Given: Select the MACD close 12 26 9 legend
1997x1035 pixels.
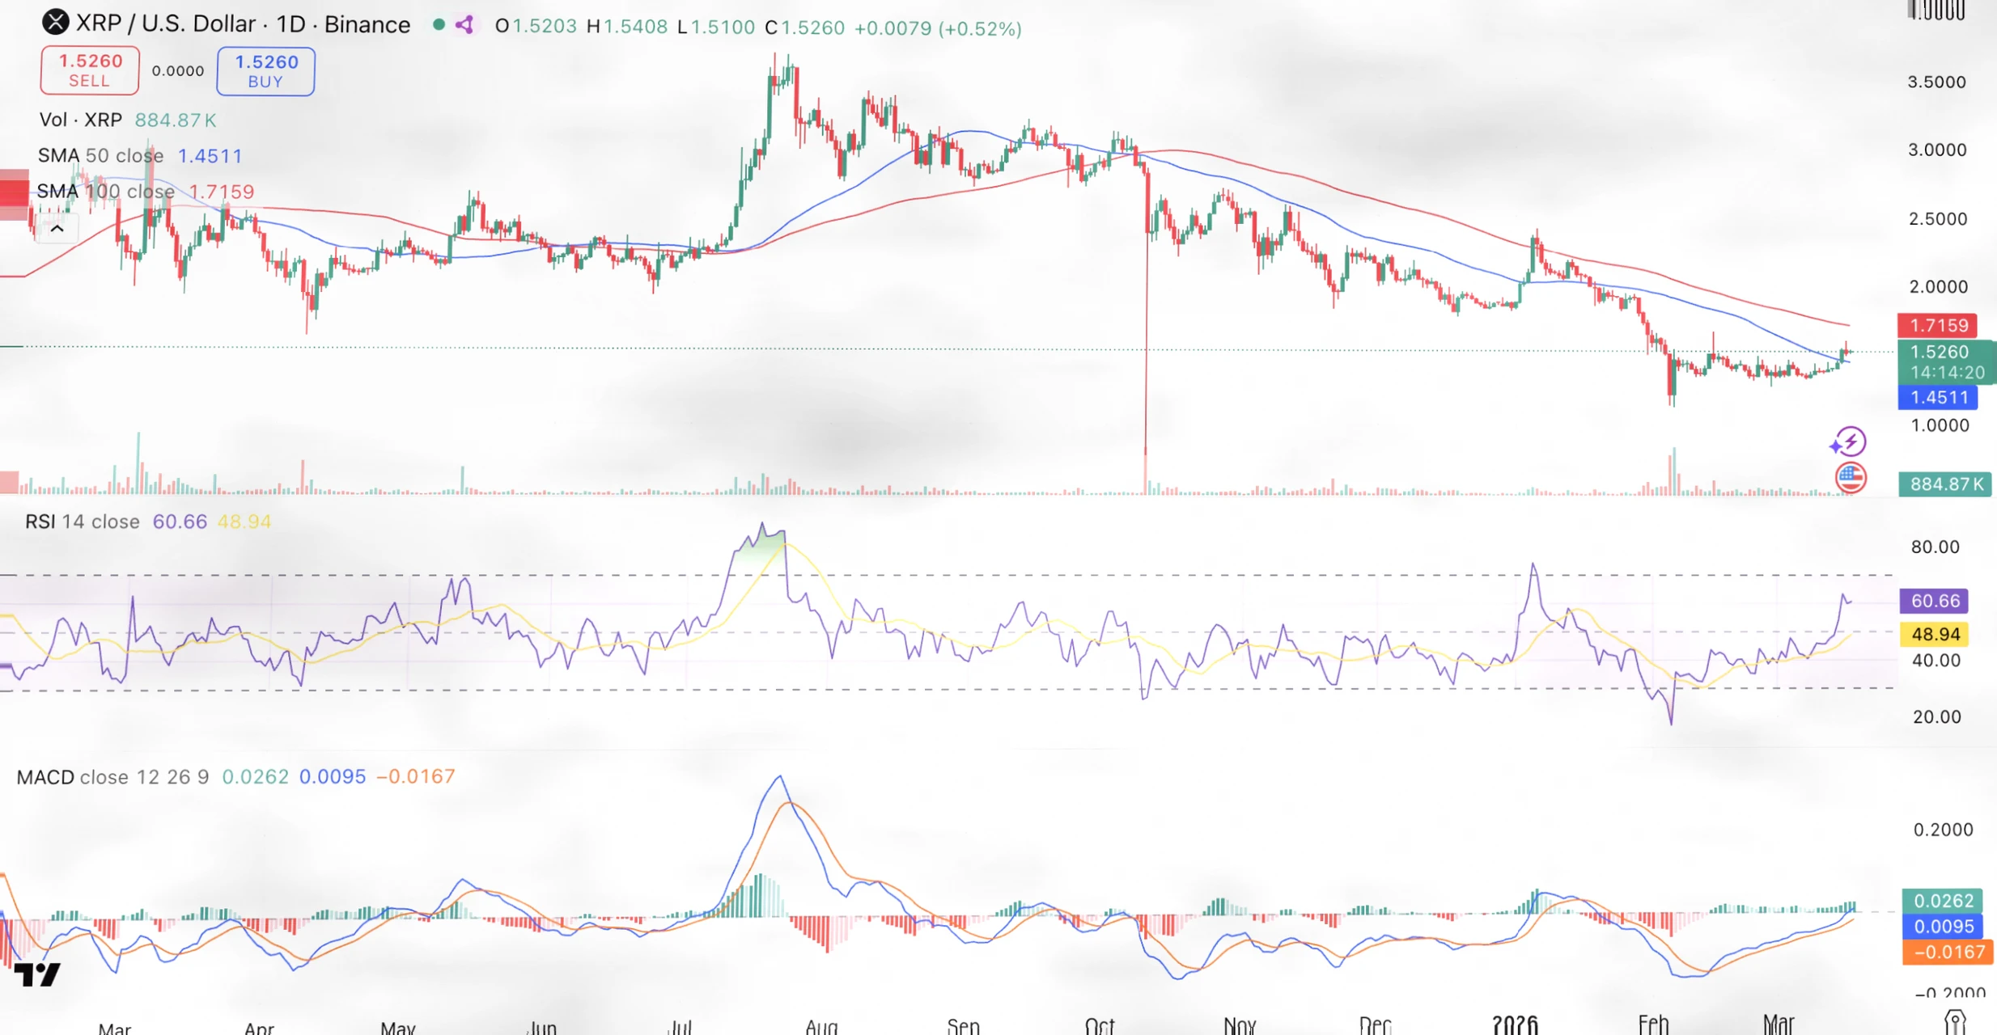Looking at the screenshot, I should tap(112, 777).
